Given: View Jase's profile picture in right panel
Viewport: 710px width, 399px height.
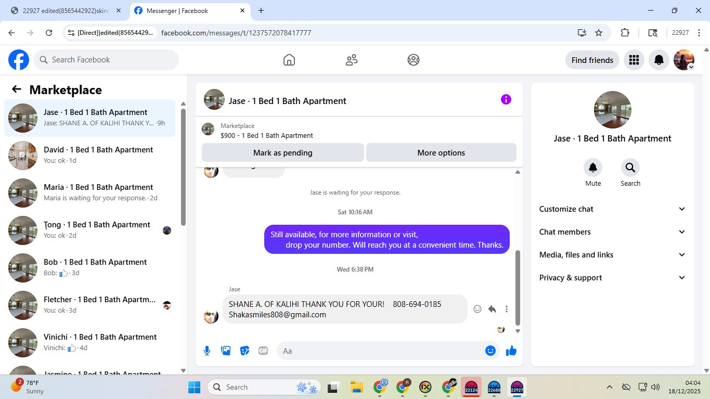Looking at the screenshot, I should (613, 110).
